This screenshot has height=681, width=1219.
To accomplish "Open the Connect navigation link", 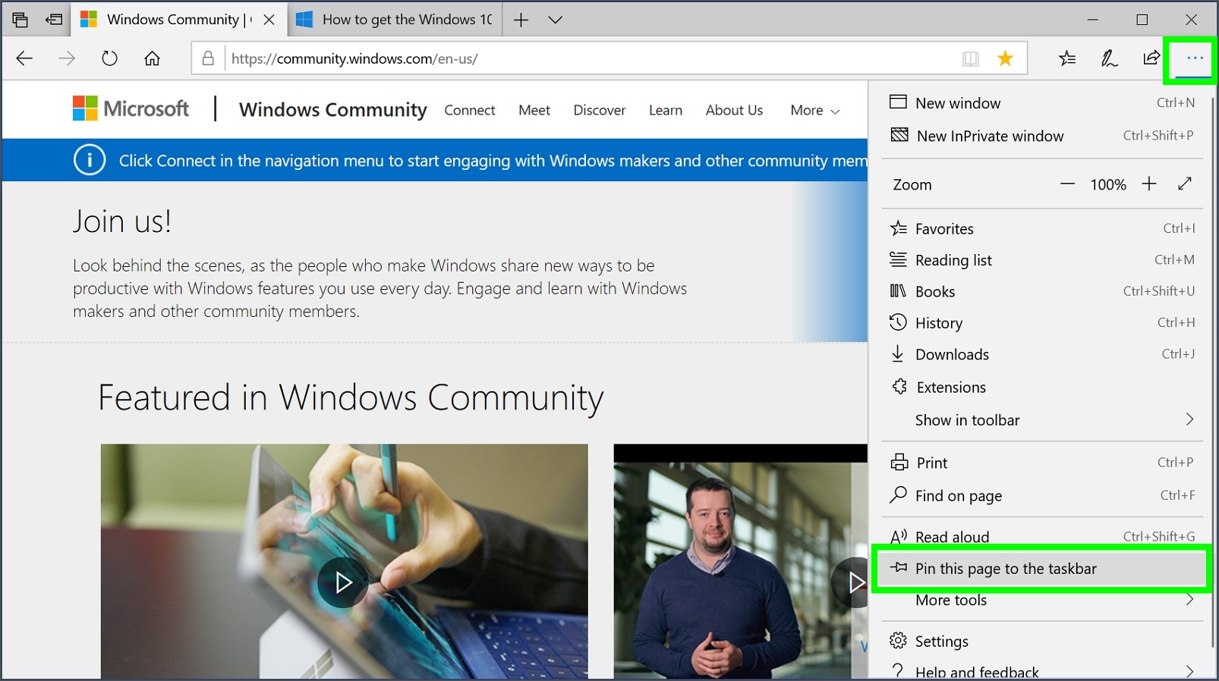I will [x=470, y=110].
